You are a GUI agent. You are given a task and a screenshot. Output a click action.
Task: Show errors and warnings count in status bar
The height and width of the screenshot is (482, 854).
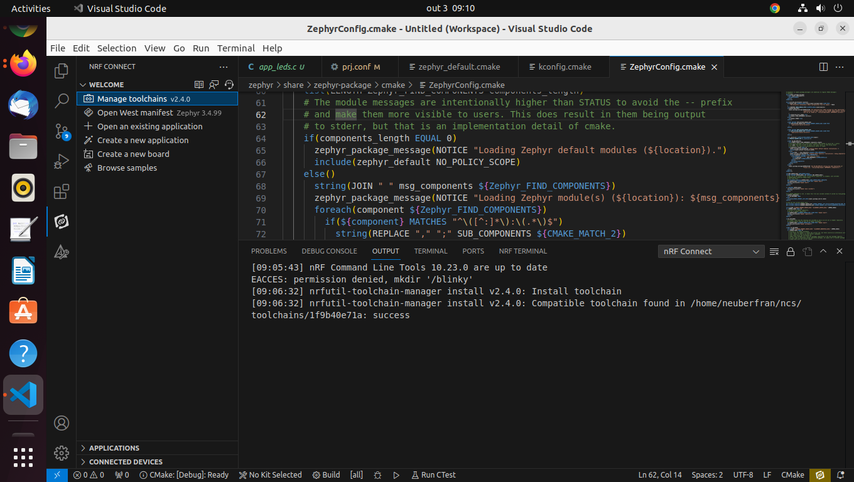(89, 475)
